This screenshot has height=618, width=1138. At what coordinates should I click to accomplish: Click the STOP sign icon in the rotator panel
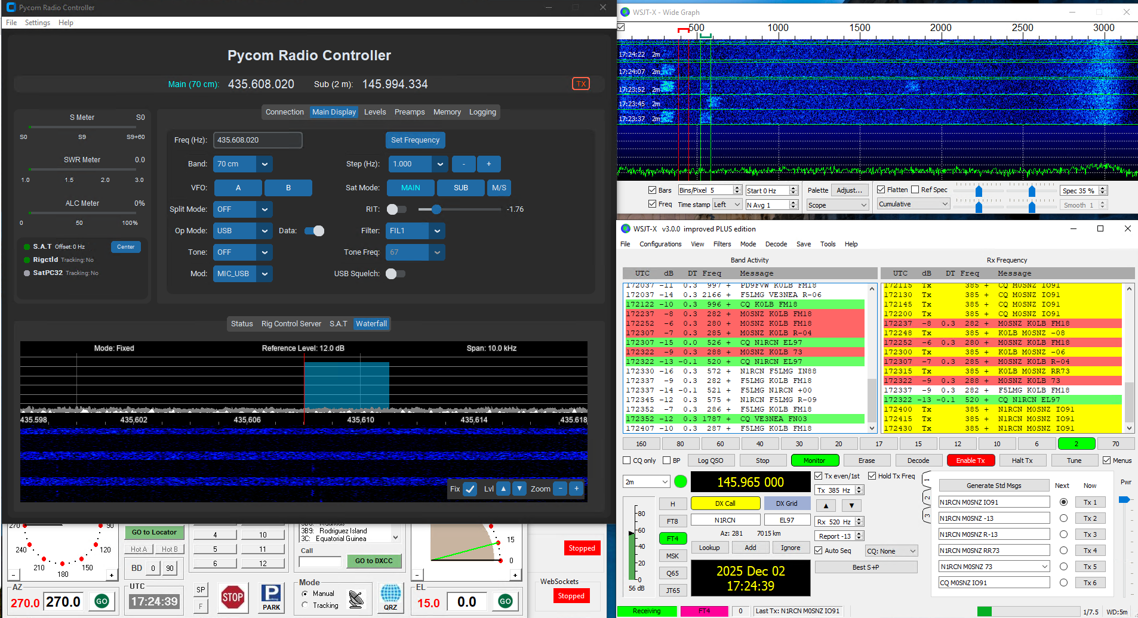(233, 598)
